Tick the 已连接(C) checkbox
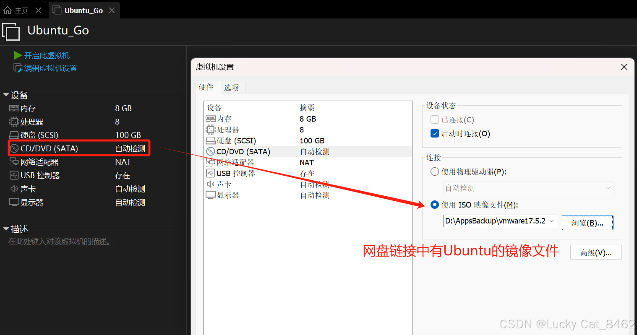The height and width of the screenshot is (335, 637). [435, 119]
